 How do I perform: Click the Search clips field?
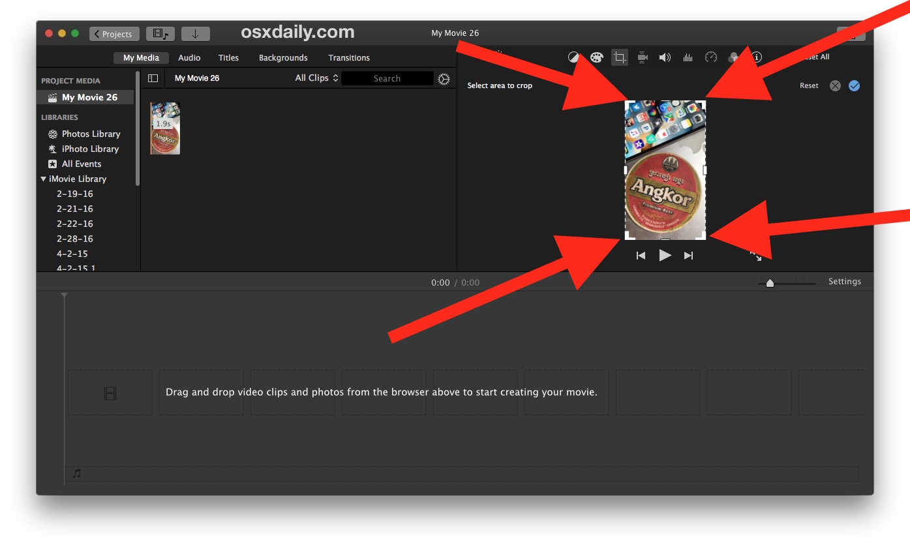click(387, 78)
